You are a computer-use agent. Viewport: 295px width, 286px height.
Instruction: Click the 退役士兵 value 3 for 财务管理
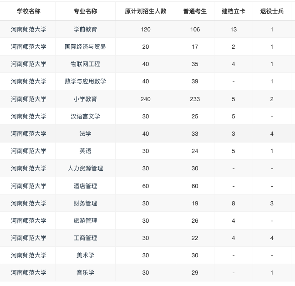coord(272,203)
